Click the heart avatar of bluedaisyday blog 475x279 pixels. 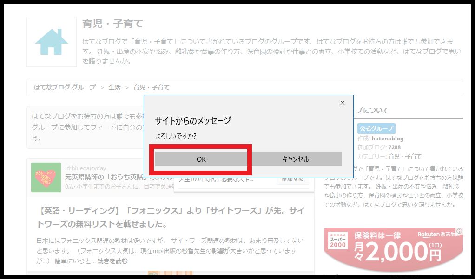(x=46, y=178)
